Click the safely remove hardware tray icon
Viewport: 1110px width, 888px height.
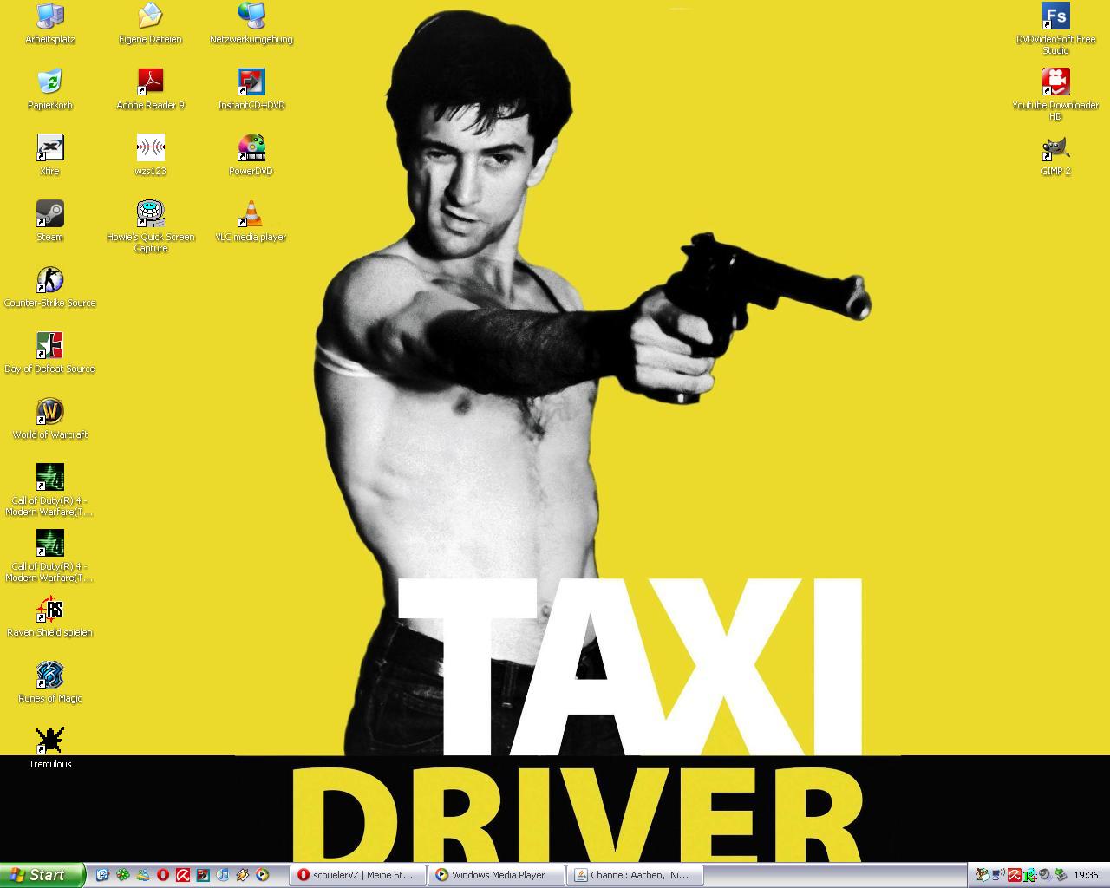click(1061, 875)
